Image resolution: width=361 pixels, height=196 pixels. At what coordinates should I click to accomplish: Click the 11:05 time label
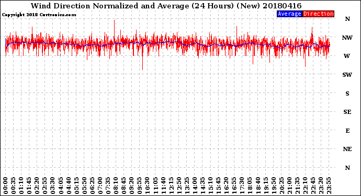click(155, 186)
